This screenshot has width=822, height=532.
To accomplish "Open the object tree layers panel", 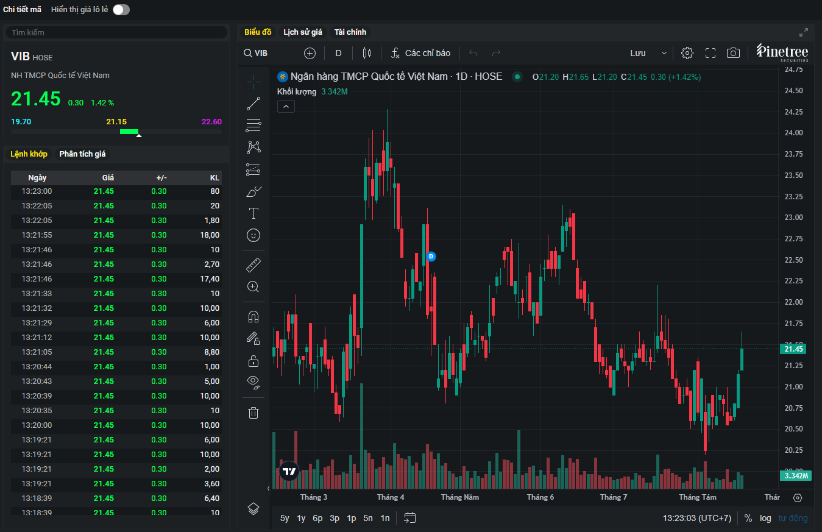I will pos(253,509).
